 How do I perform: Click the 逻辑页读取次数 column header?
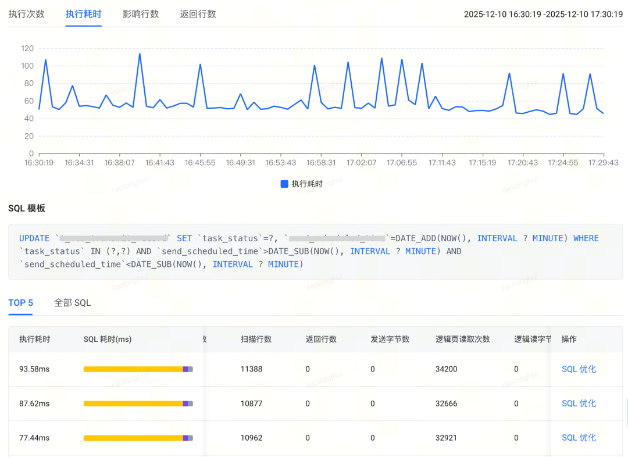pyautogui.click(x=463, y=339)
